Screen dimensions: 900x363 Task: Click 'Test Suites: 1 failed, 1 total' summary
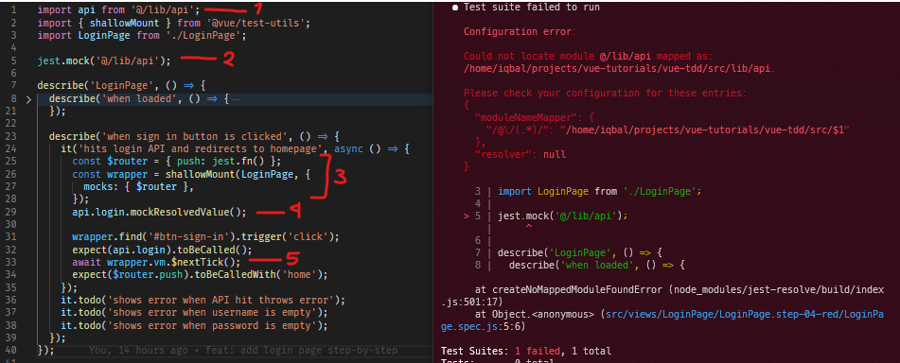click(x=526, y=351)
